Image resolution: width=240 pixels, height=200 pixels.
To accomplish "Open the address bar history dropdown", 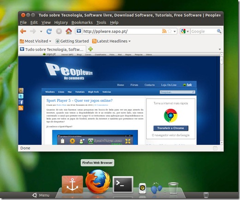I will point(175,32).
